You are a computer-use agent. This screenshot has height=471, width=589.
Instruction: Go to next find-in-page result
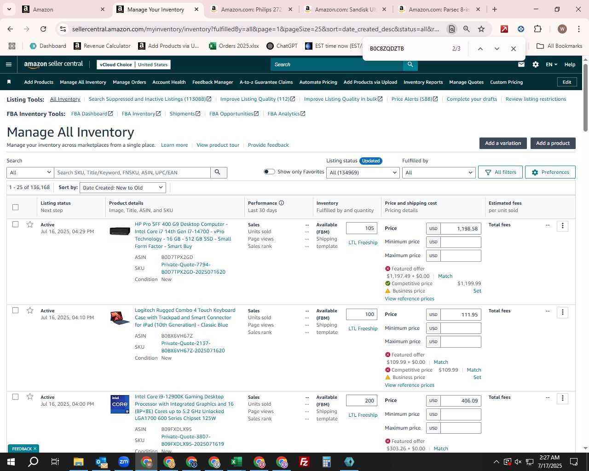pos(497,49)
